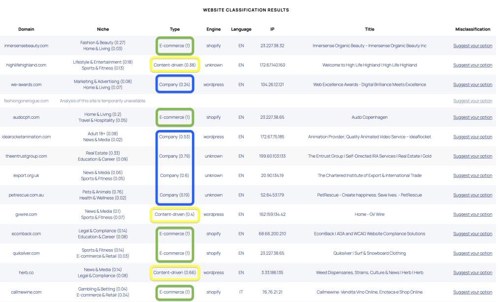The width and height of the screenshot is (504, 302).
Task: Select the quiksilver.com domain cell
Action: coord(26,253)
